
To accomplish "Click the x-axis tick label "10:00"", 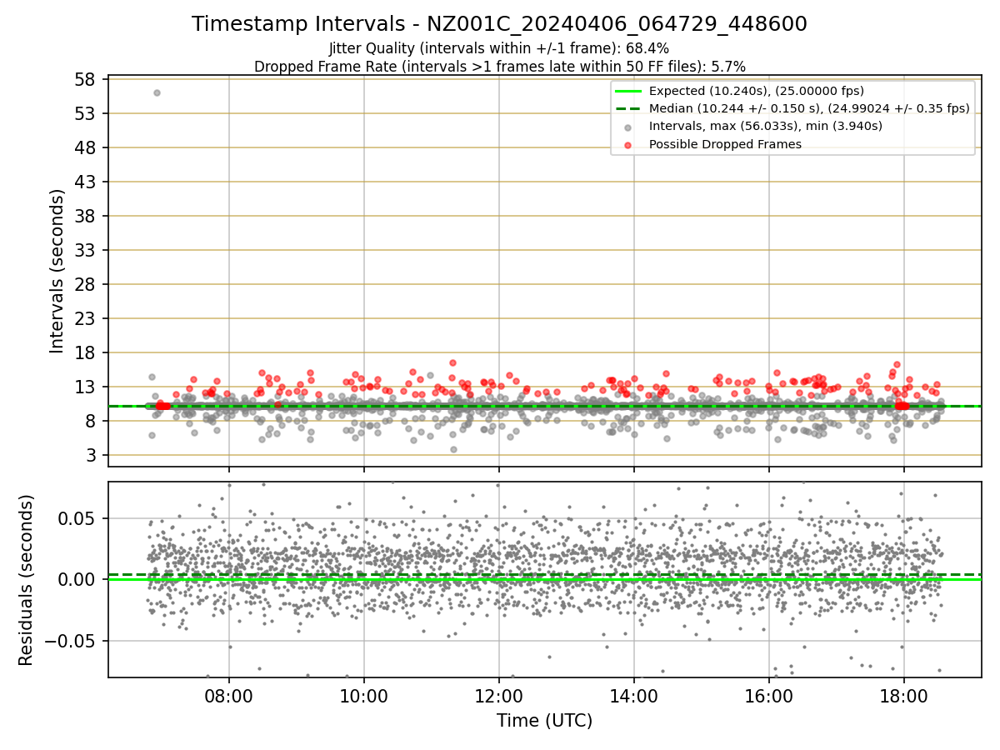I will click(x=364, y=695).
